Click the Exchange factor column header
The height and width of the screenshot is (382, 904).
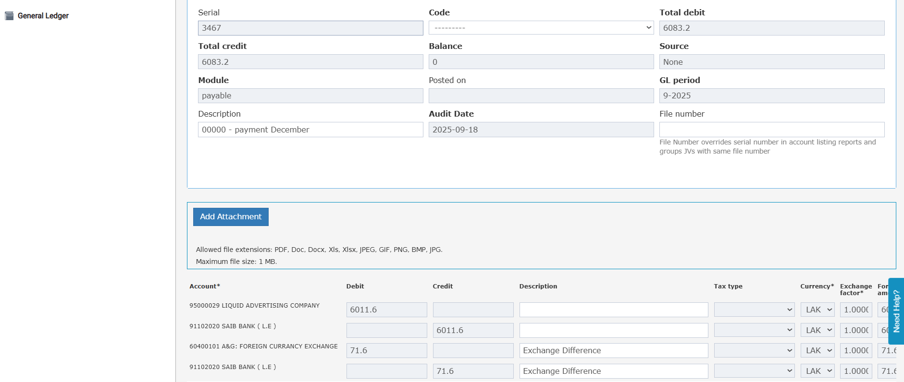pos(856,289)
